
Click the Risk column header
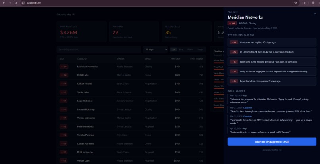click(62, 59)
